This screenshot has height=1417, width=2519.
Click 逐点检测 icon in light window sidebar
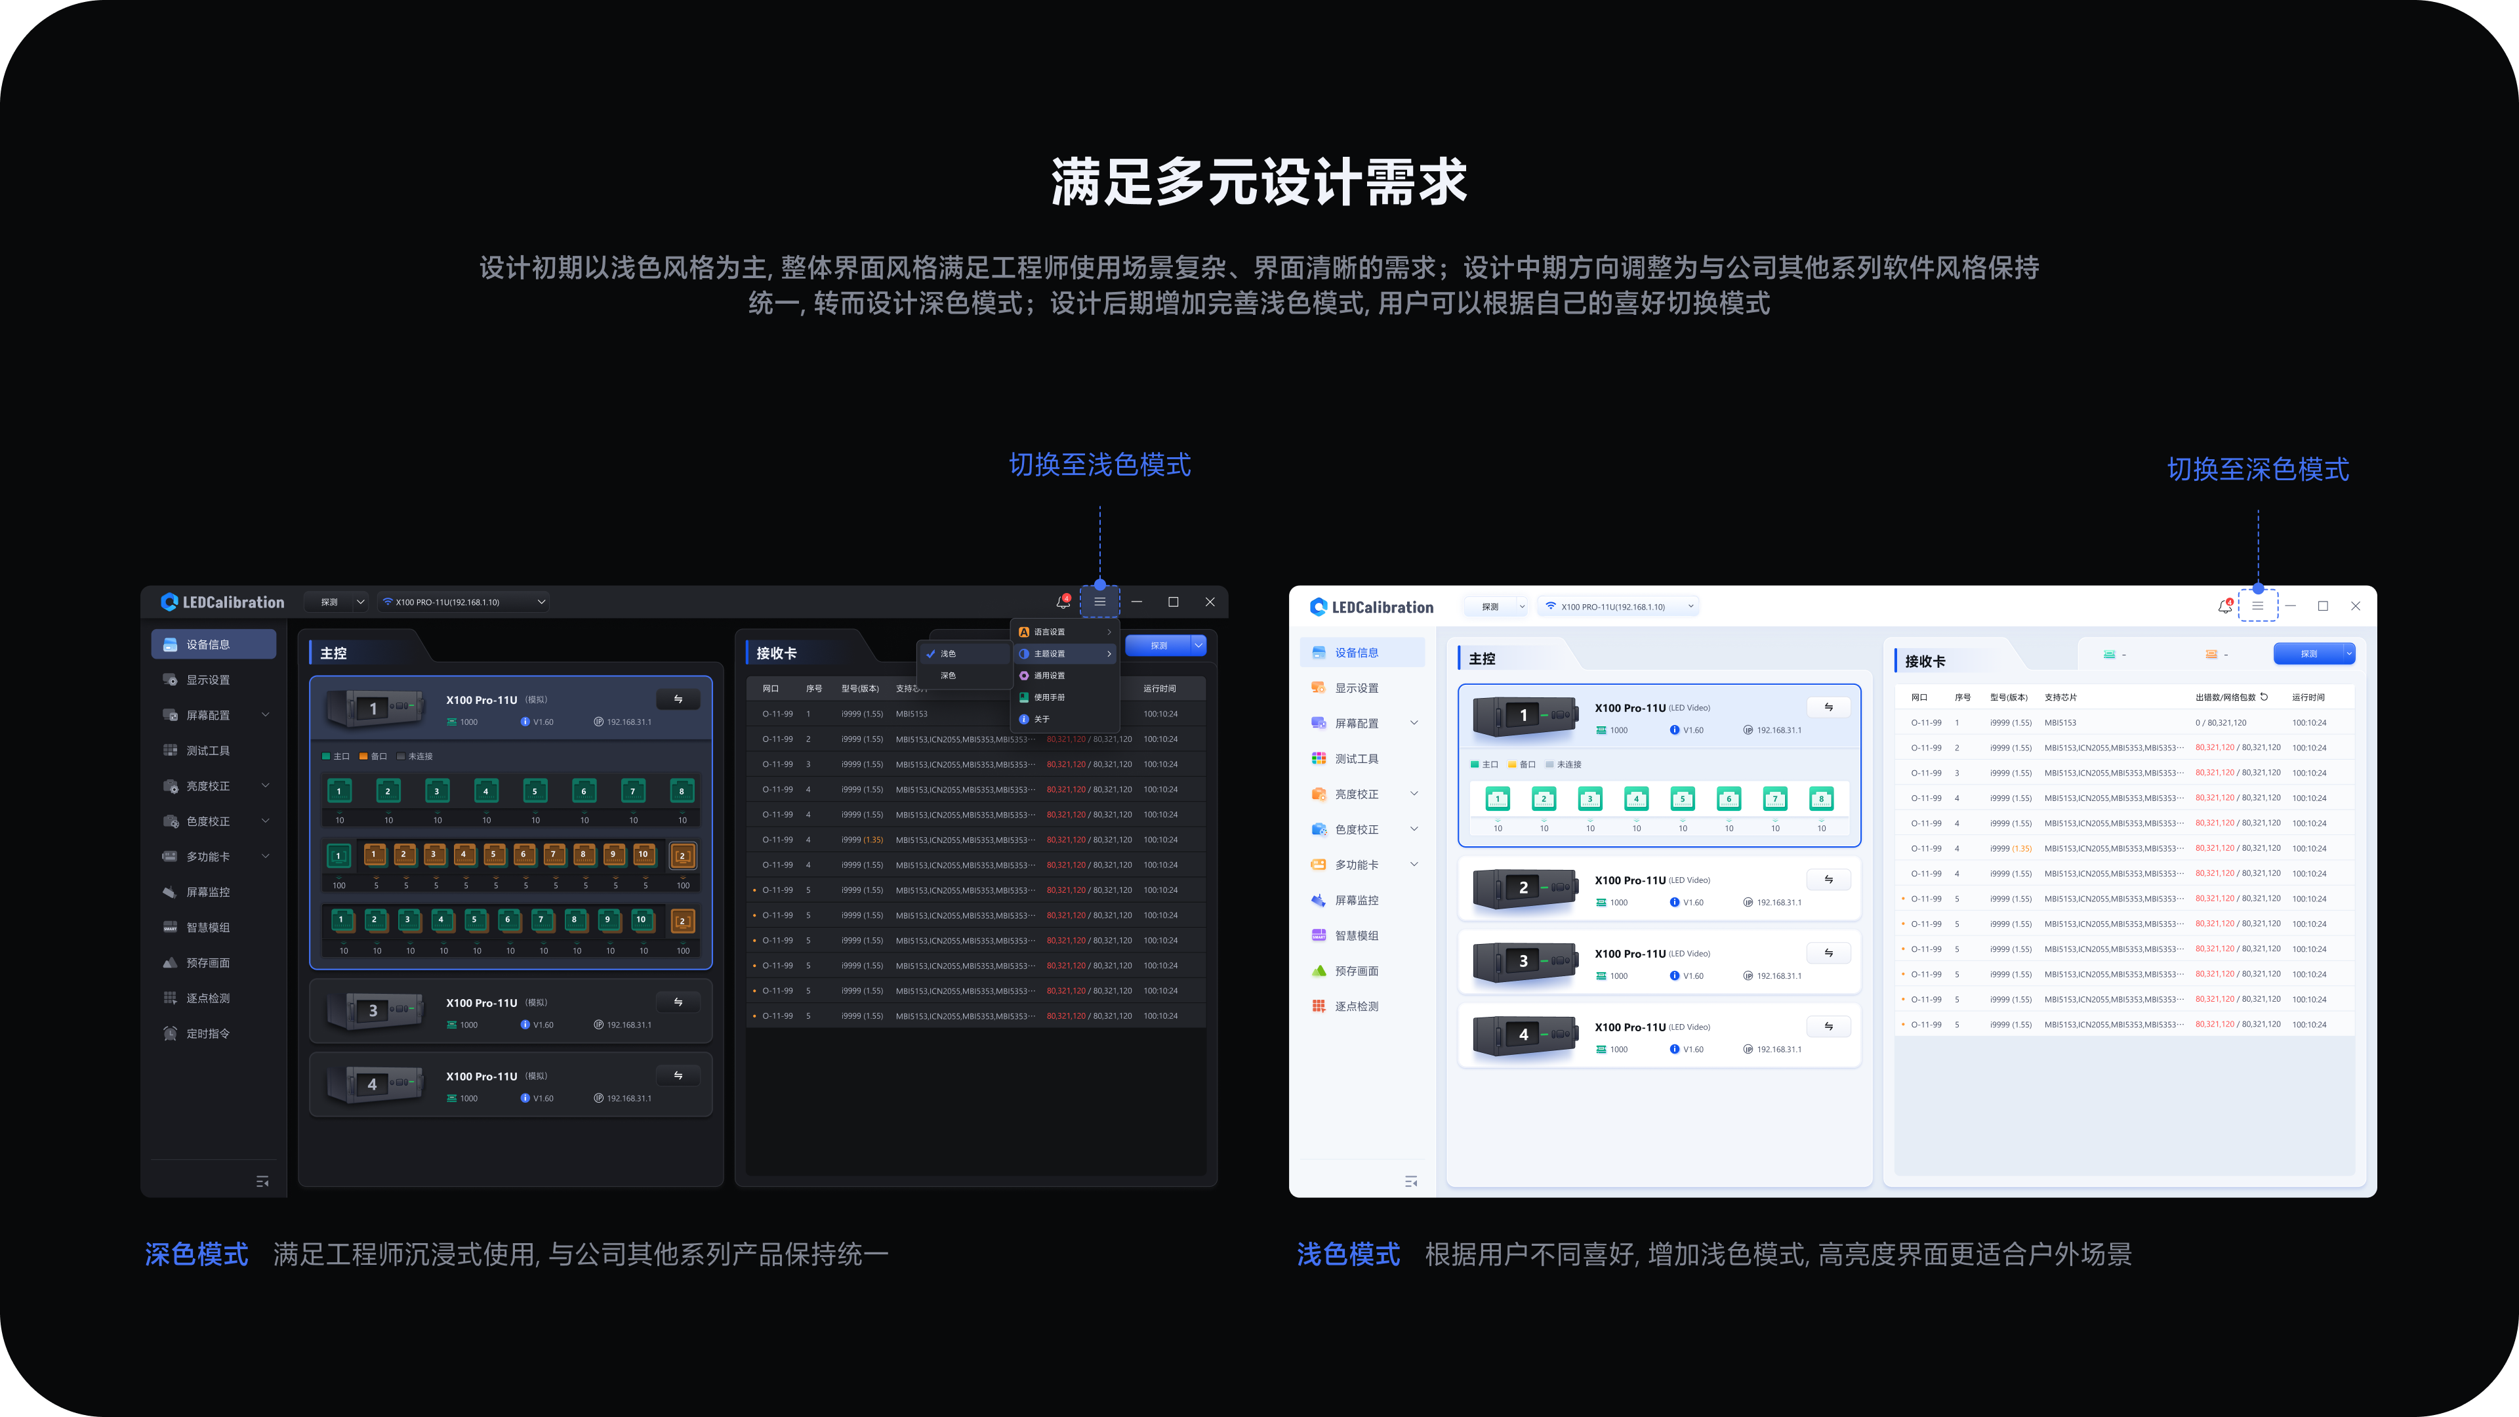(1318, 1005)
